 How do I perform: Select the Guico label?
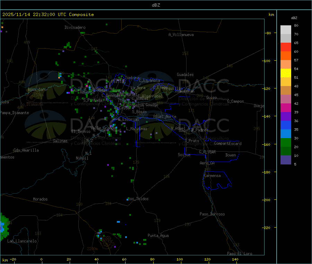(x=211, y=97)
